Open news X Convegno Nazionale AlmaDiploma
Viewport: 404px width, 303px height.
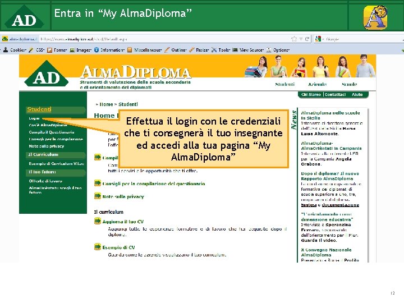(326, 252)
